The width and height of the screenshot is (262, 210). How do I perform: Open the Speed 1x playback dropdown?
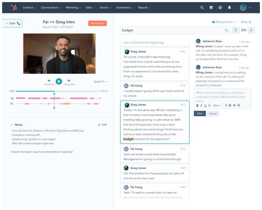pos(100,81)
